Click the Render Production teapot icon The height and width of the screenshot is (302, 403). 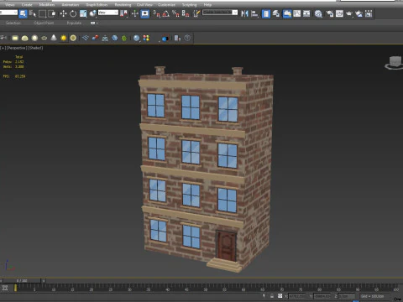[x=349, y=13]
